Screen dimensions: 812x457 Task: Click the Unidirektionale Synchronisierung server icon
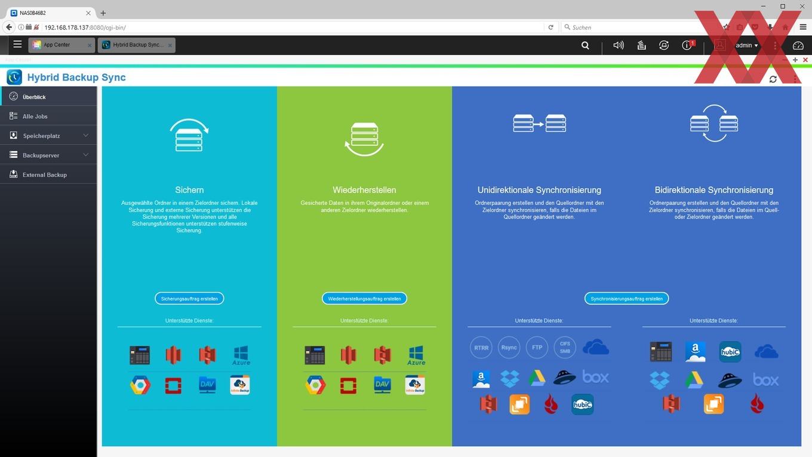(539, 124)
